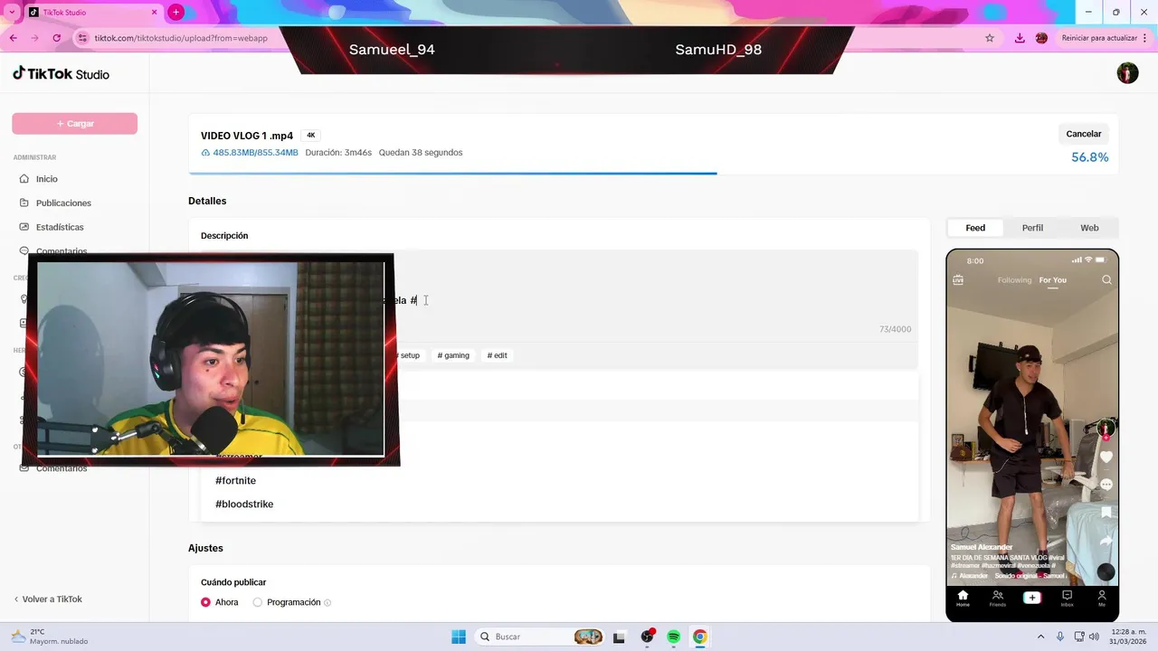Switch preview to the Feed tab

(975, 228)
